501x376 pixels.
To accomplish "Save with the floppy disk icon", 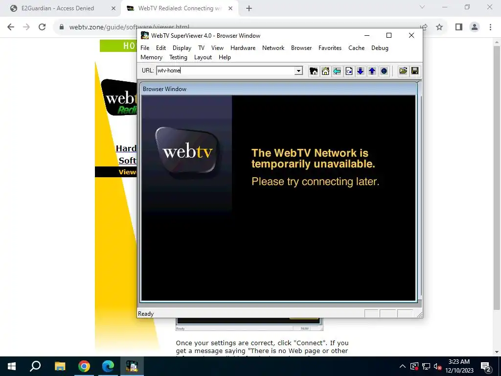I will pyautogui.click(x=415, y=71).
